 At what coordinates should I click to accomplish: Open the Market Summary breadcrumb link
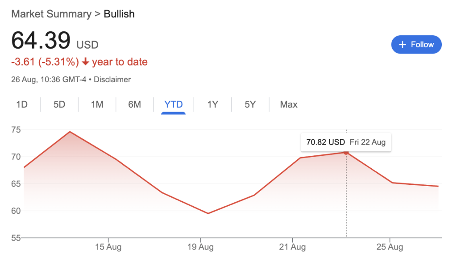pos(51,14)
